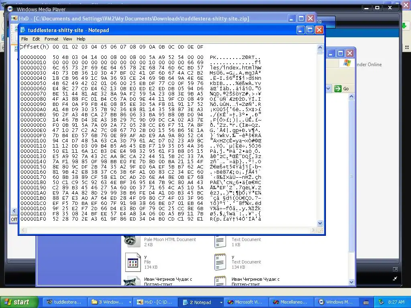The height and width of the screenshot is (308, 411).
Task: Select the Иван Чигринов text document icon
Action: pos(220,281)
